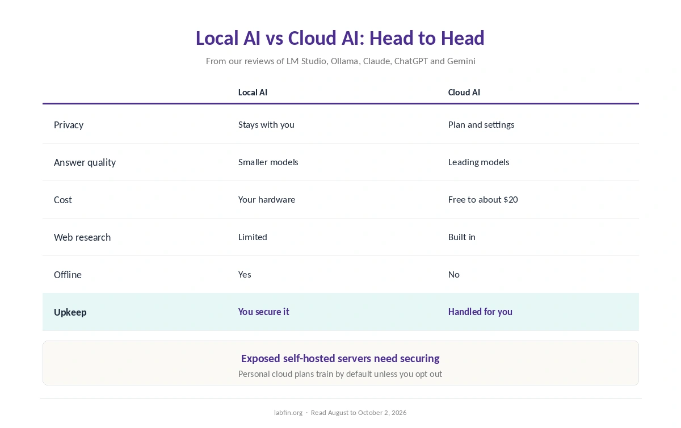Click 'Exposed self-hosted servers need securing' heading
681x428 pixels.
coord(340,358)
